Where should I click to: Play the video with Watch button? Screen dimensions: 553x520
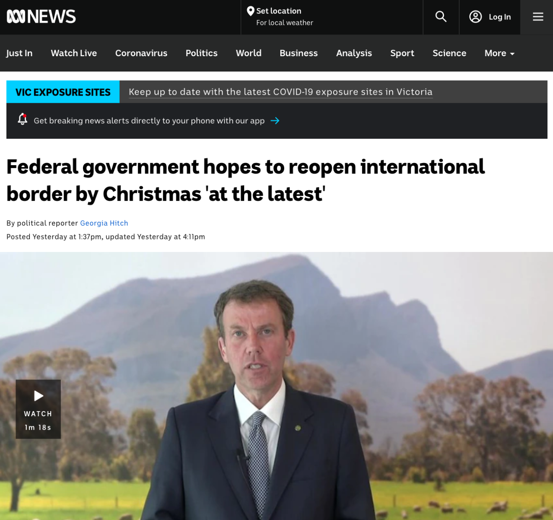[38, 409]
